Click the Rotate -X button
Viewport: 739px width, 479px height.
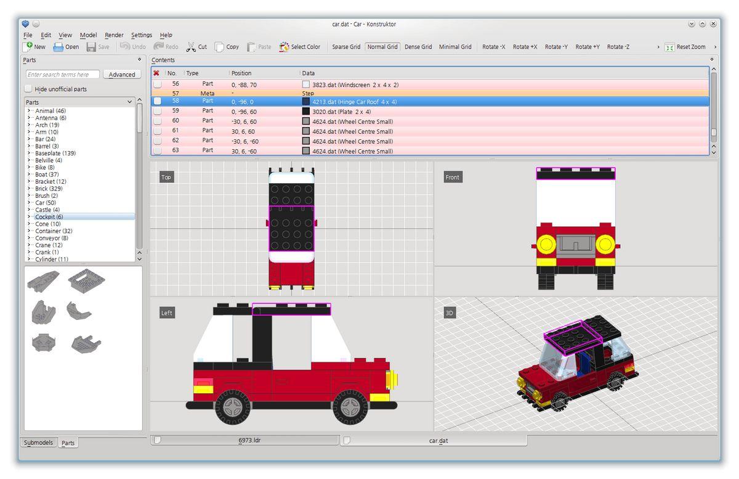tap(494, 47)
